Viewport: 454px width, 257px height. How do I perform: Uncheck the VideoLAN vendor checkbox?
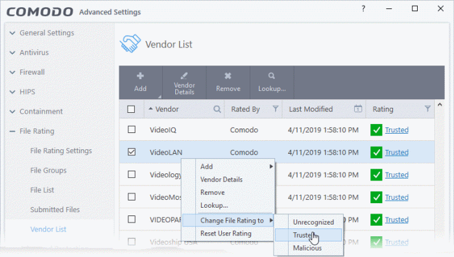(x=132, y=152)
